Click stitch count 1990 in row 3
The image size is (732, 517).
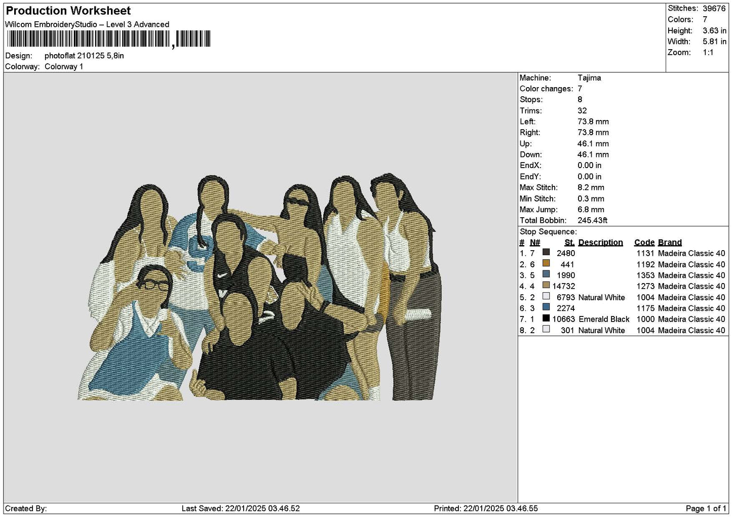[565, 275]
